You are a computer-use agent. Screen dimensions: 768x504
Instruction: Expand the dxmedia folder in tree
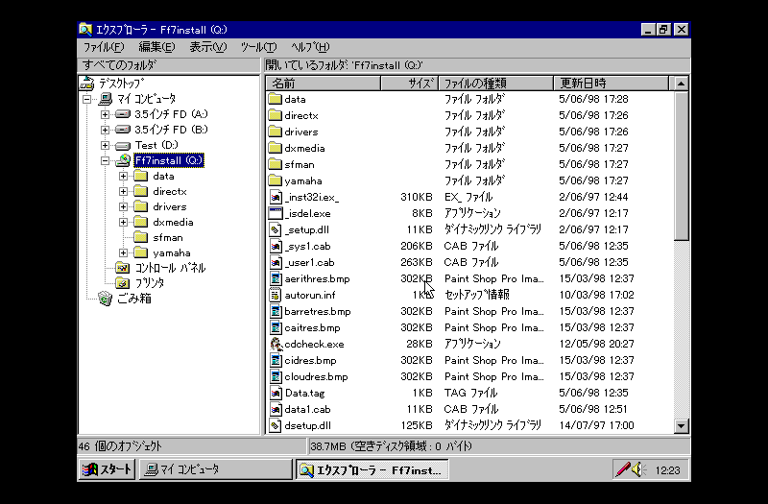pyautogui.click(x=124, y=223)
